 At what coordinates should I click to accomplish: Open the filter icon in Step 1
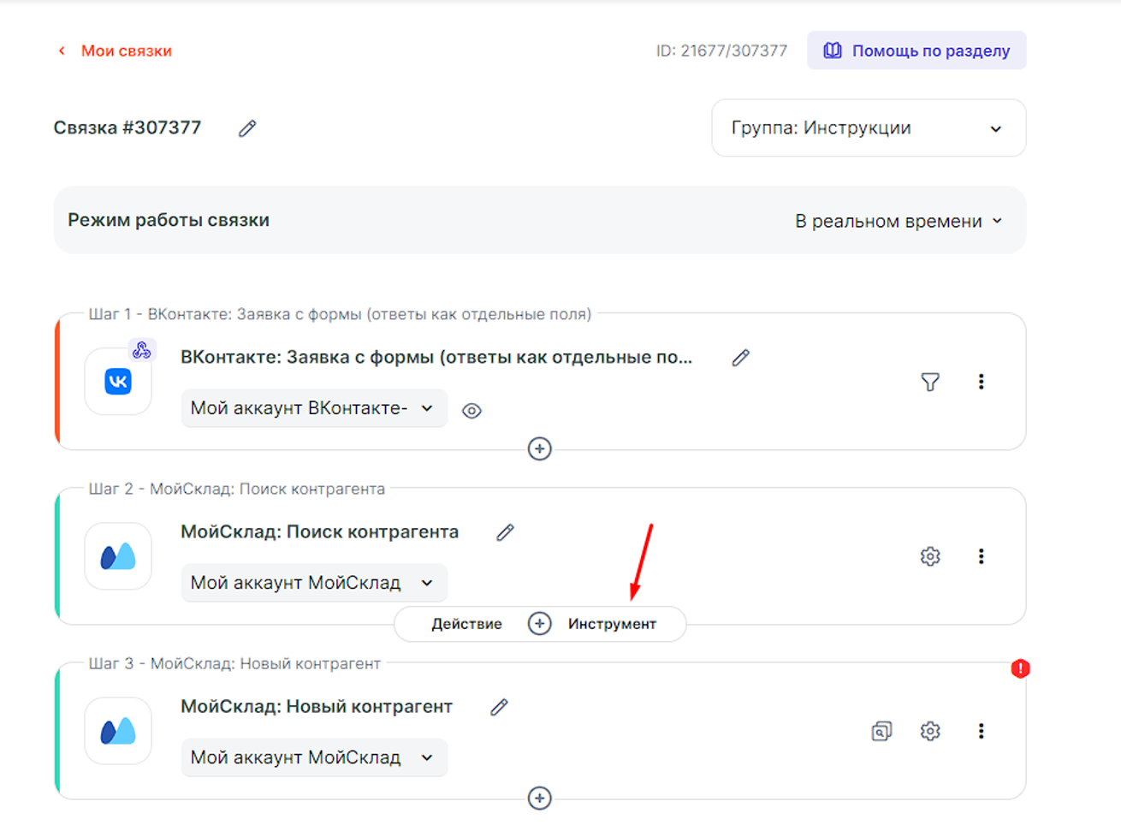tap(930, 382)
